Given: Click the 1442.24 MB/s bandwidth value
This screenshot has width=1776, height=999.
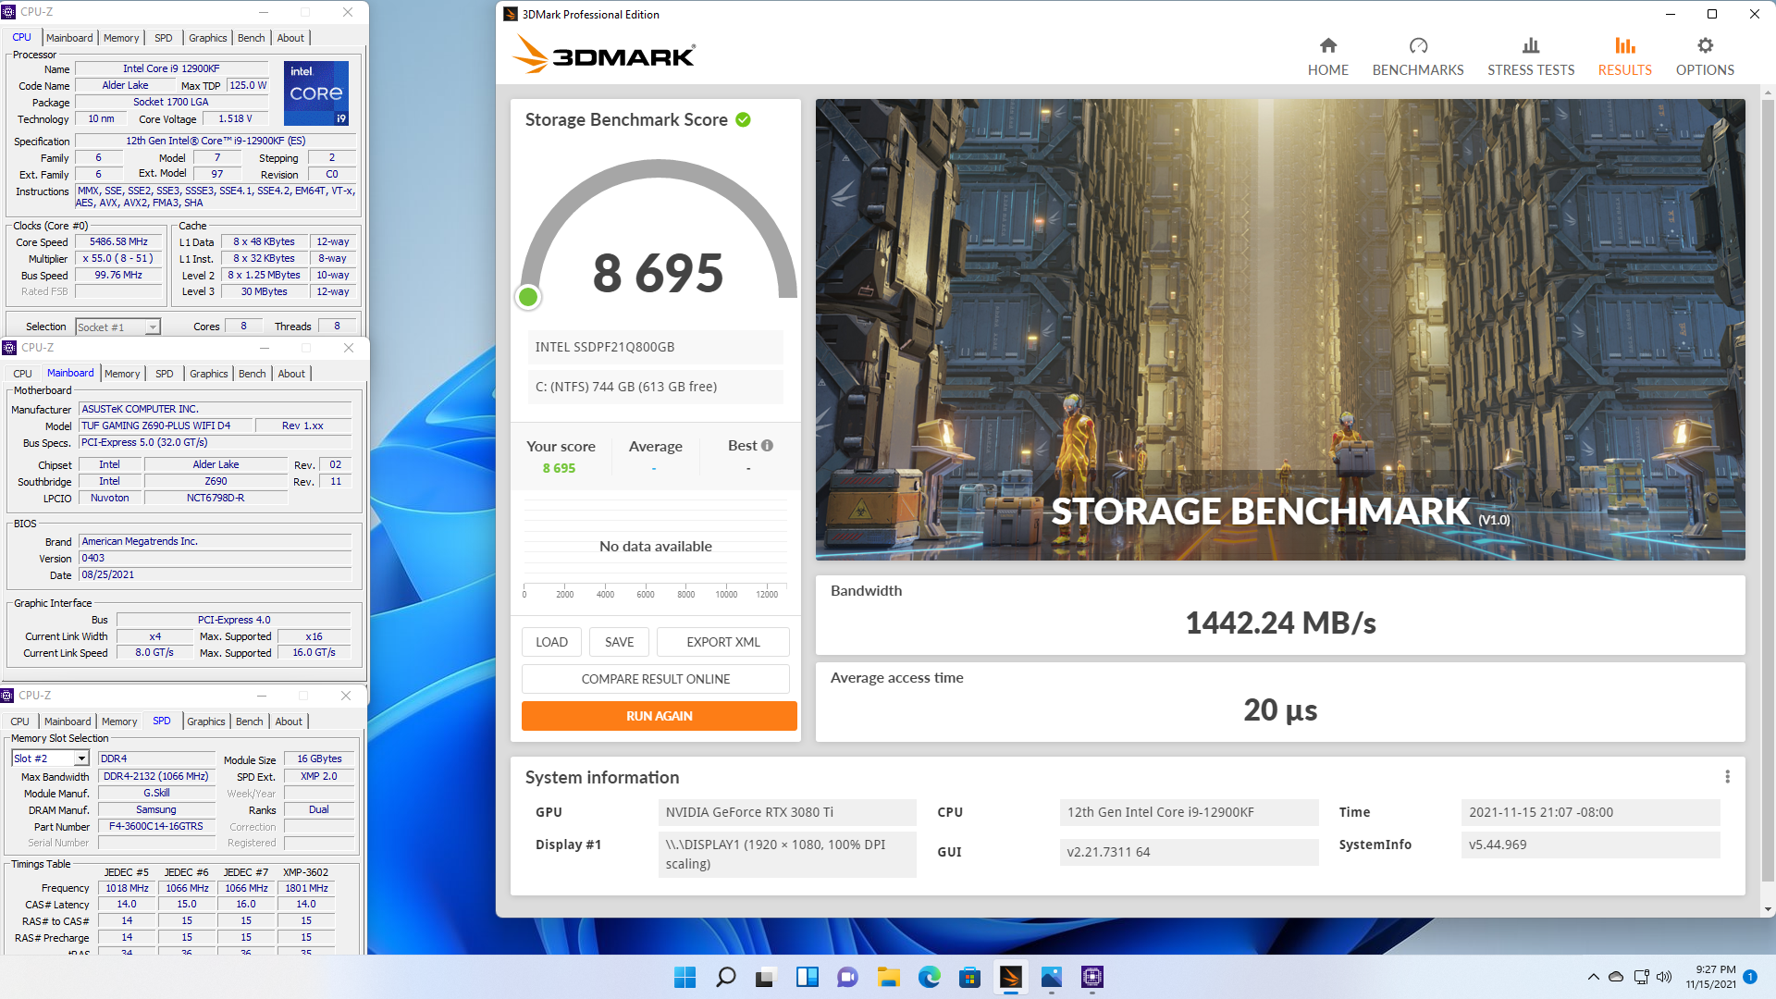Looking at the screenshot, I should pos(1280,623).
